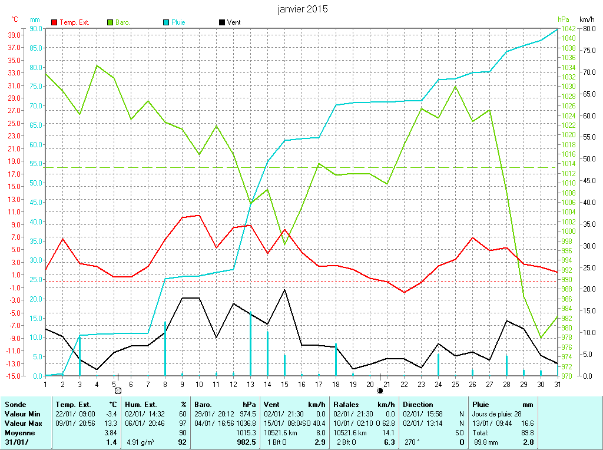Click the hPa axis unit label
The width and height of the screenshot is (603, 450).
[x=564, y=19]
